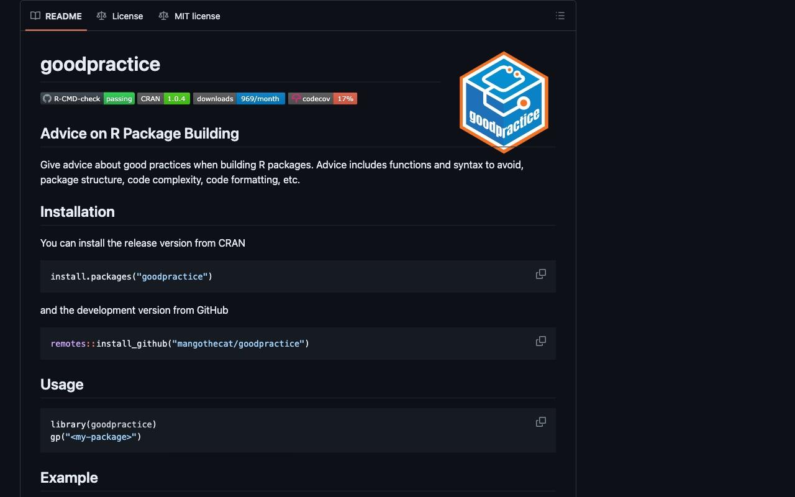Click the install.packages("goodpractice") code text
The height and width of the screenshot is (497, 795).
coord(132,276)
